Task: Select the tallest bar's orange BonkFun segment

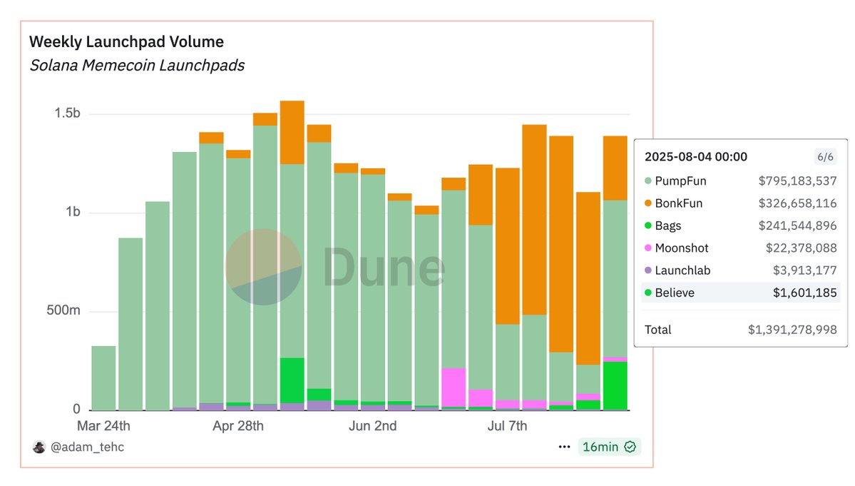Action: (x=292, y=133)
